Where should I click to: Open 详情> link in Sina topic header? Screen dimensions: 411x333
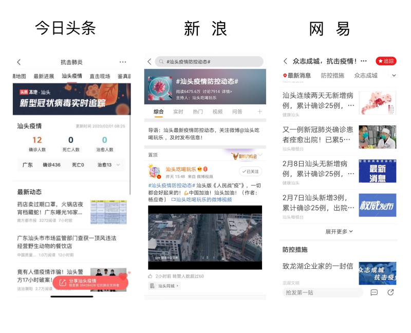227,91
